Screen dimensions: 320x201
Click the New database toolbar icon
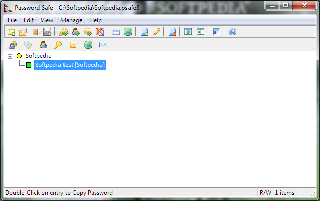click(x=11, y=32)
